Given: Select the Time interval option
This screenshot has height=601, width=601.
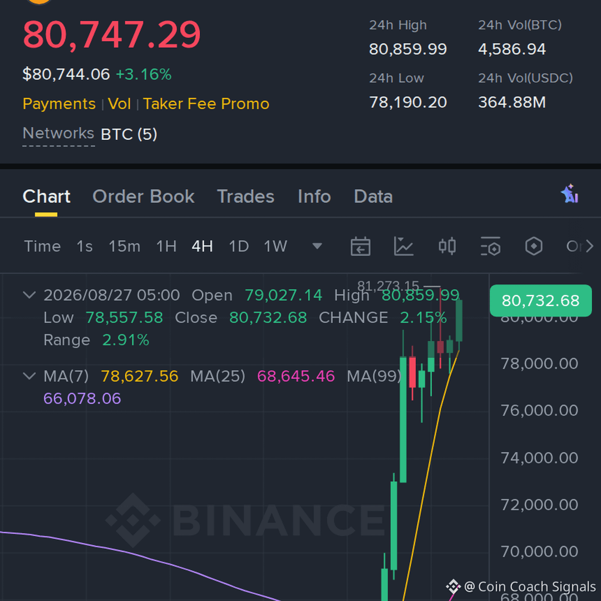Looking at the screenshot, I should pyautogui.click(x=42, y=246).
